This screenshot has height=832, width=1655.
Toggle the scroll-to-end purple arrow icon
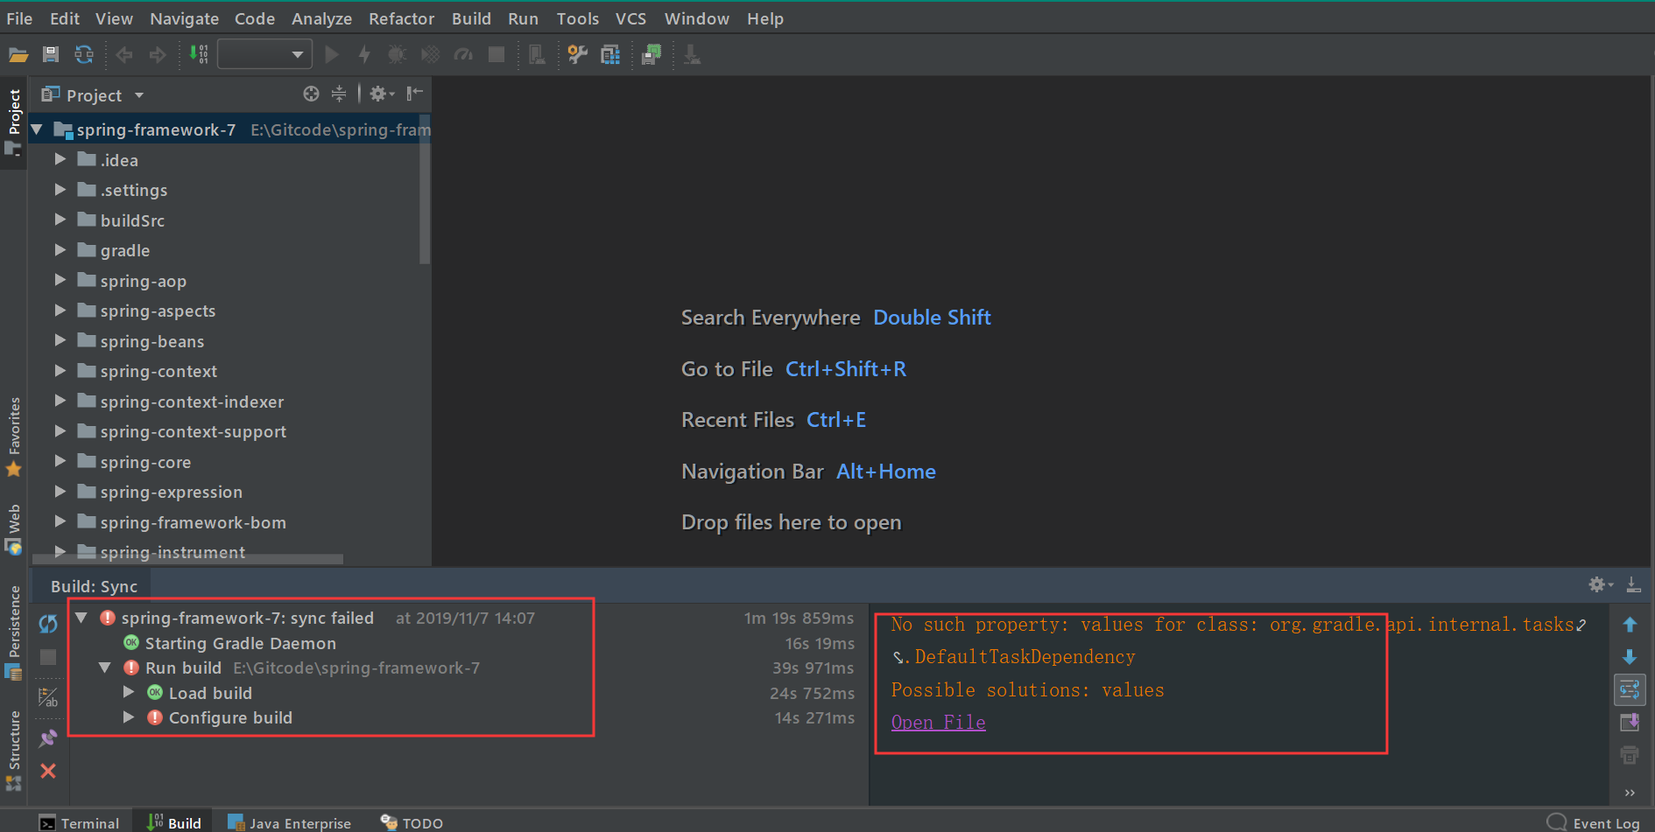1630,722
